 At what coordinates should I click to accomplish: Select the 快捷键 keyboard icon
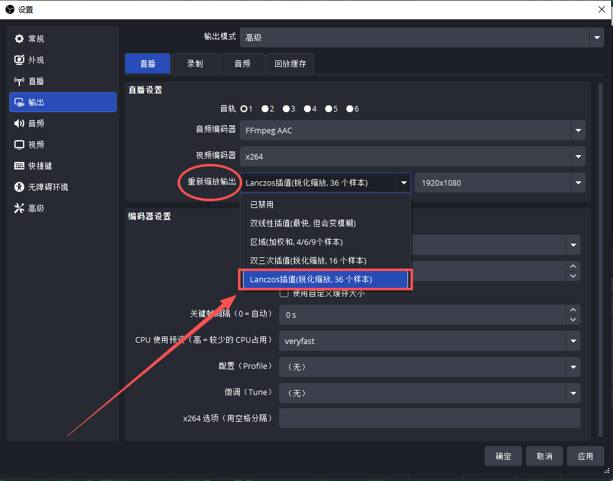tap(19, 166)
